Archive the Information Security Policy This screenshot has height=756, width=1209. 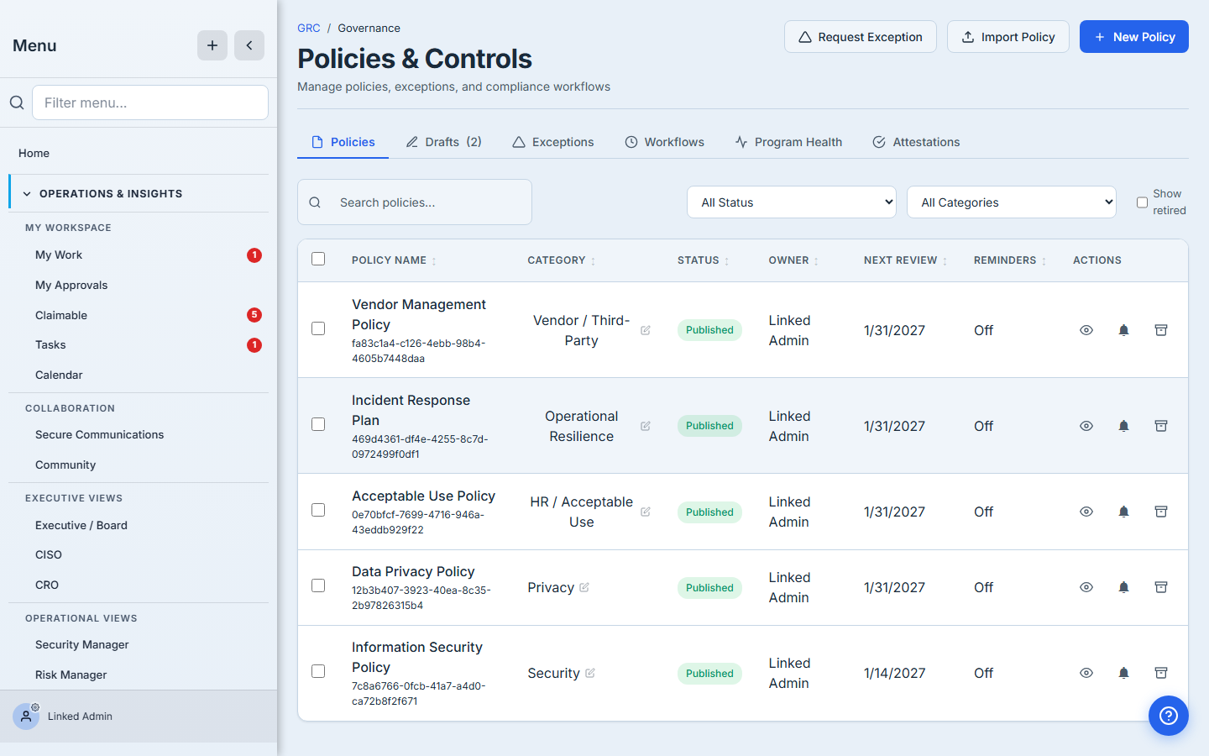[1161, 673]
